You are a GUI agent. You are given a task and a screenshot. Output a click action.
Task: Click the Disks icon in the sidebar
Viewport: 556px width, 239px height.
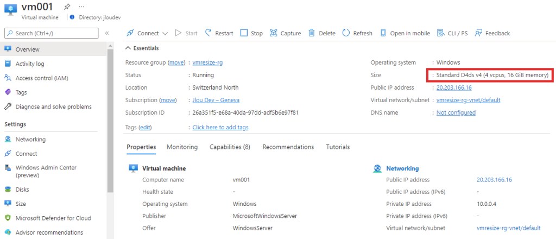[8, 190]
